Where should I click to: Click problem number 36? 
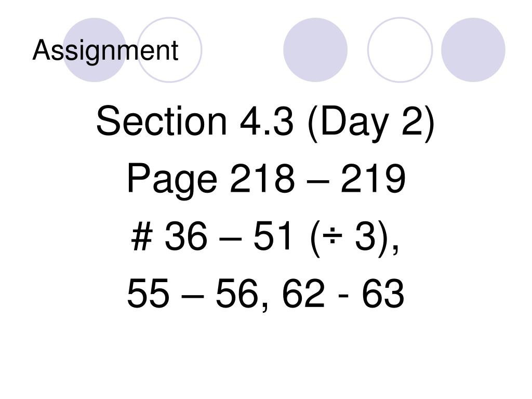(x=185, y=236)
